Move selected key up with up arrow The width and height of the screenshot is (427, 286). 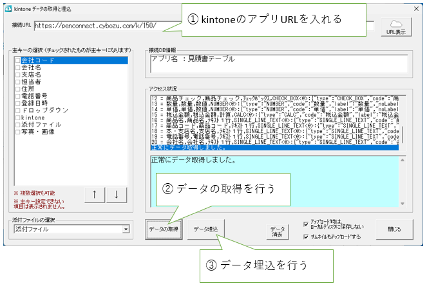tap(94, 195)
